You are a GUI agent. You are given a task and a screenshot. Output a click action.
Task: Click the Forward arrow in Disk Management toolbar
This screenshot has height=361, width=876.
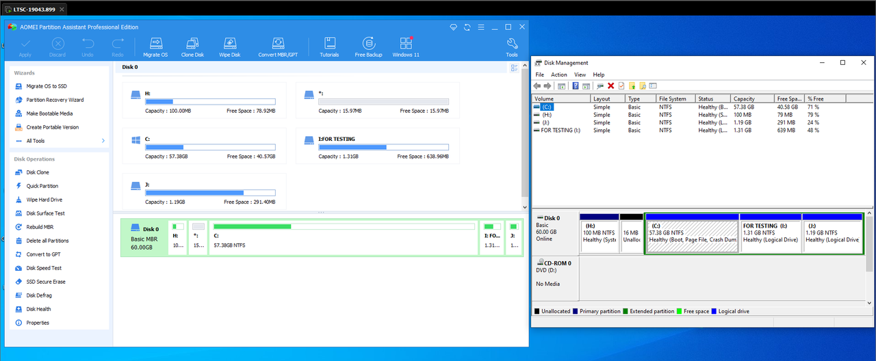547,86
